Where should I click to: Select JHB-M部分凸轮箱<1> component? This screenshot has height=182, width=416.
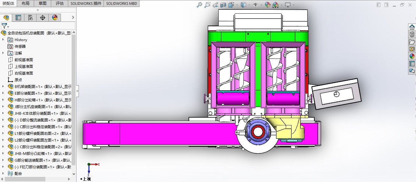pos(40,153)
